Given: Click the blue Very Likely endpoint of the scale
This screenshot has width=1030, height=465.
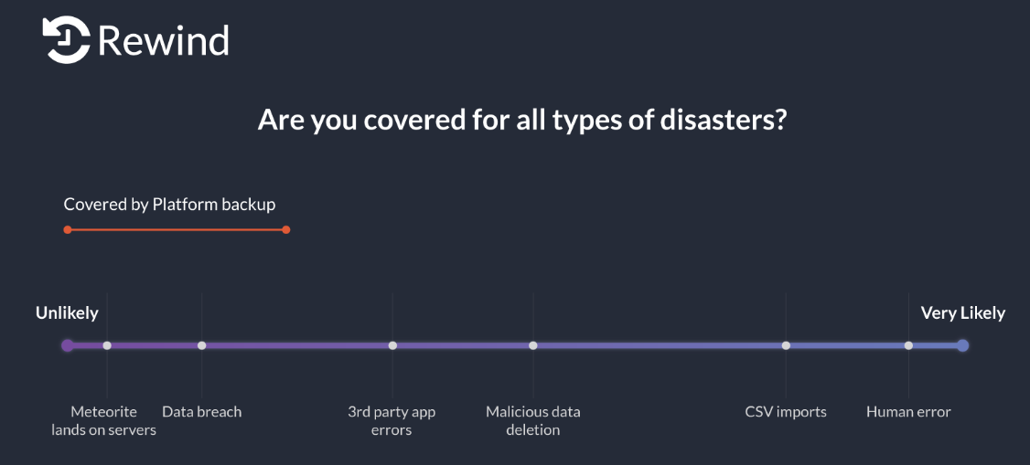Looking at the screenshot, I should point(962,345).
